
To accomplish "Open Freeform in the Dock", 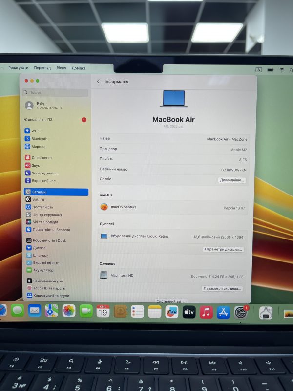I will pyautogui.click(x=172, y=312).
